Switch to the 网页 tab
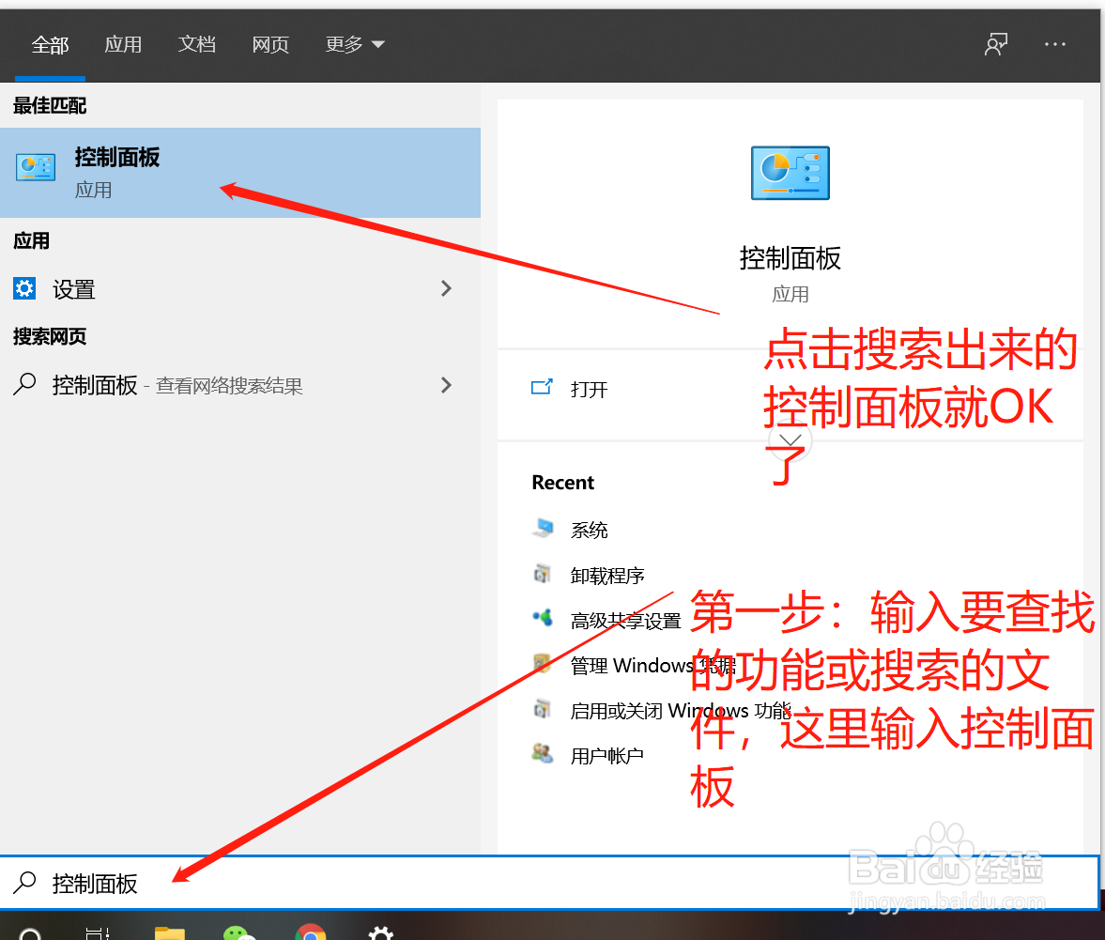 [270, 44]
